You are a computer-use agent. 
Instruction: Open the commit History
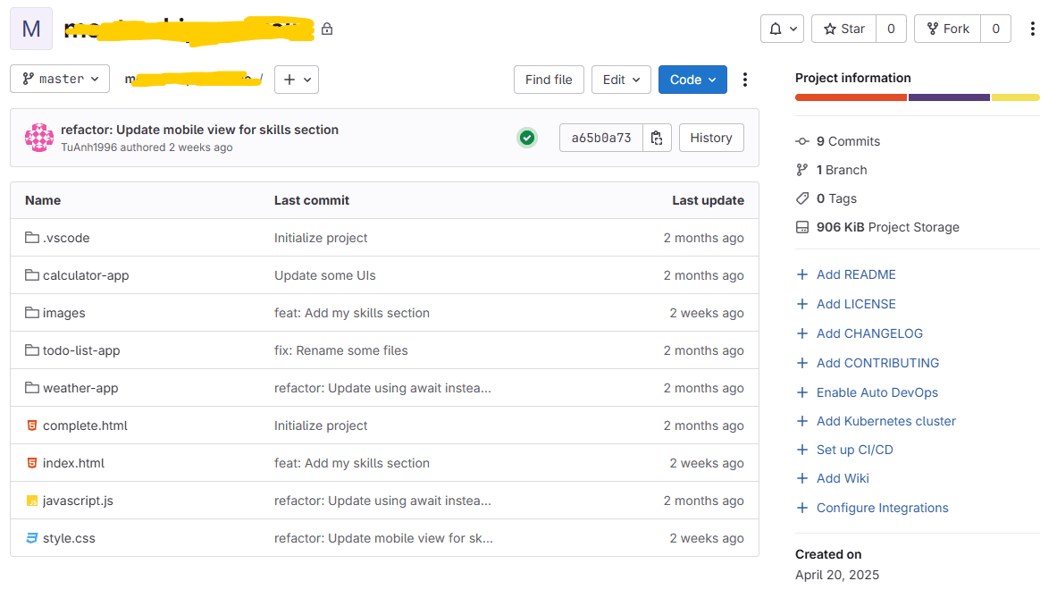(711, 137)
